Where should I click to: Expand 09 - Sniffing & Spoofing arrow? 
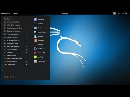26,46
